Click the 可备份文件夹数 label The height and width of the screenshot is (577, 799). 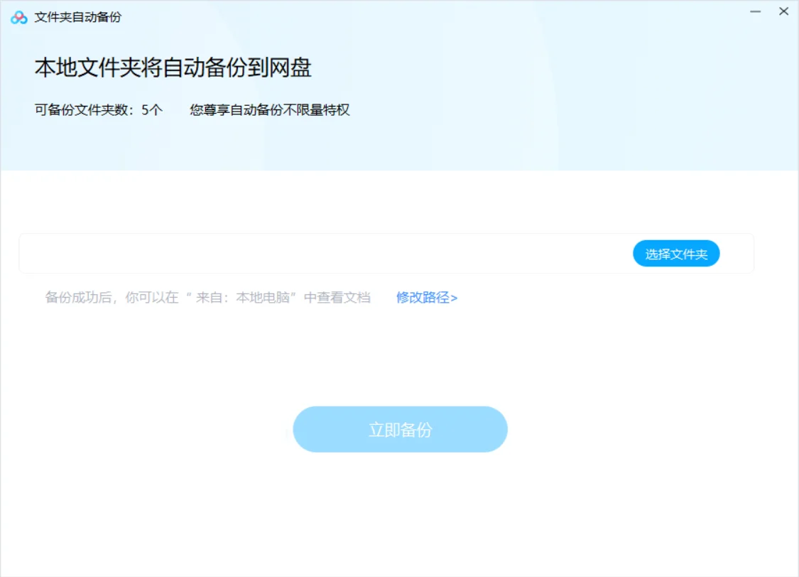coord(81,109)
